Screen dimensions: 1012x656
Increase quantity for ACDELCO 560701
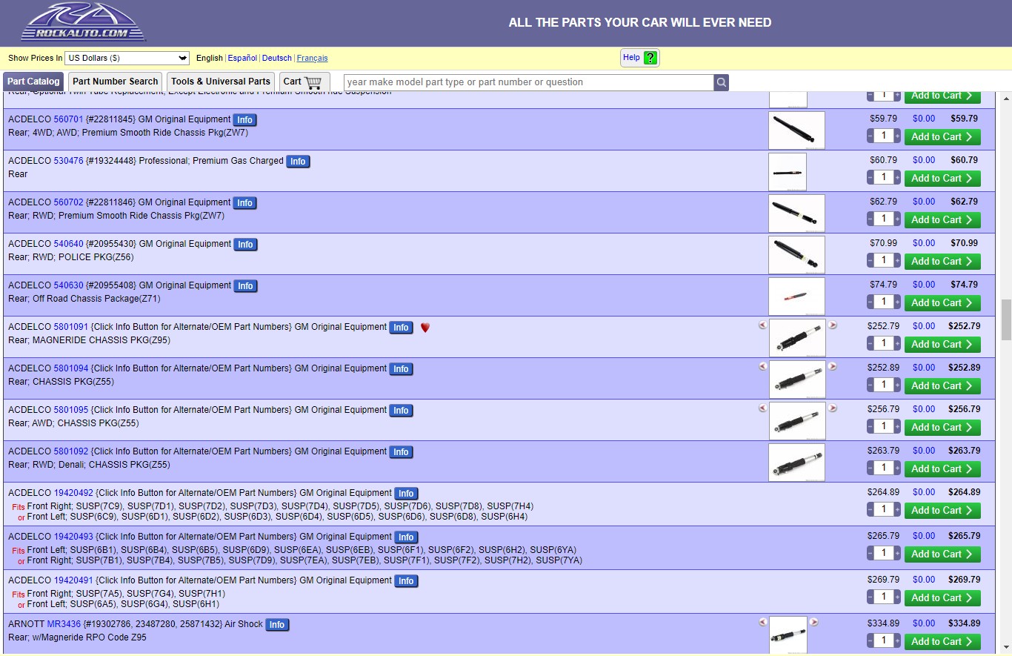pos(897,136)
